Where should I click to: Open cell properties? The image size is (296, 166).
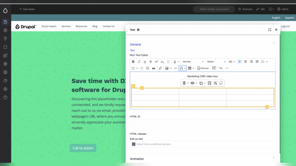(x=216, y=83)
